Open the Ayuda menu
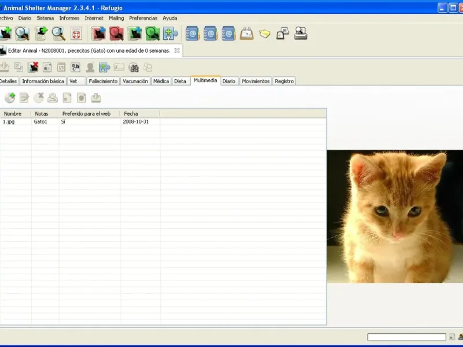463x347 pixels. click(170, 18)
